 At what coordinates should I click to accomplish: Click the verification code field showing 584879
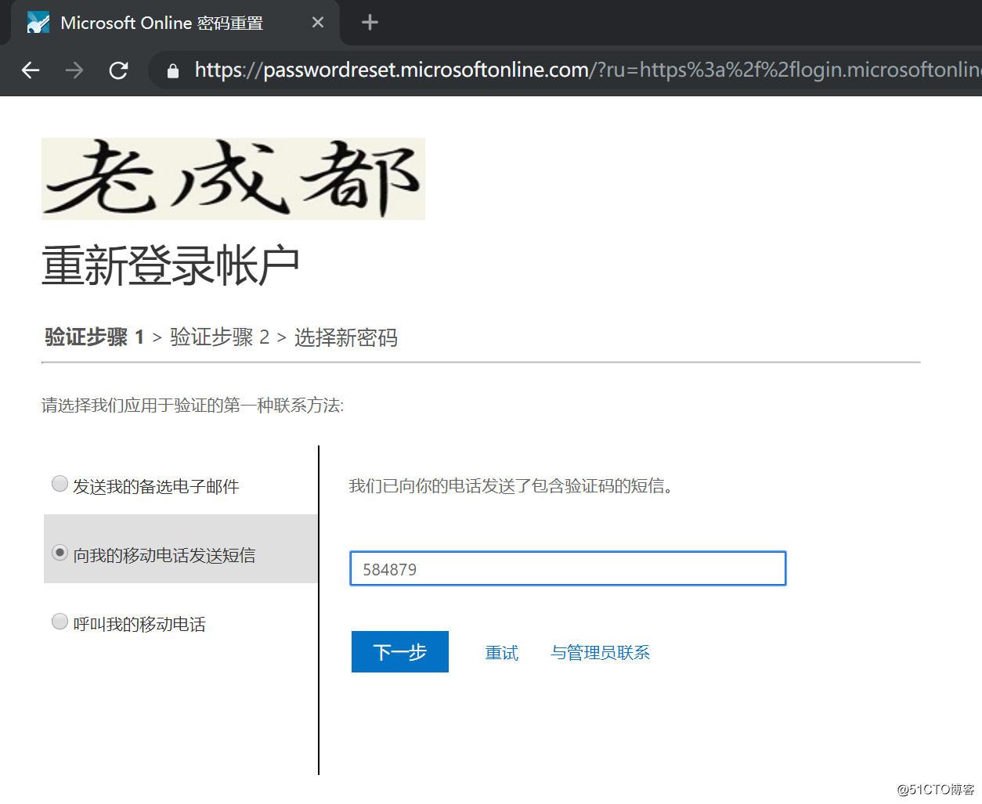(568, 568)
